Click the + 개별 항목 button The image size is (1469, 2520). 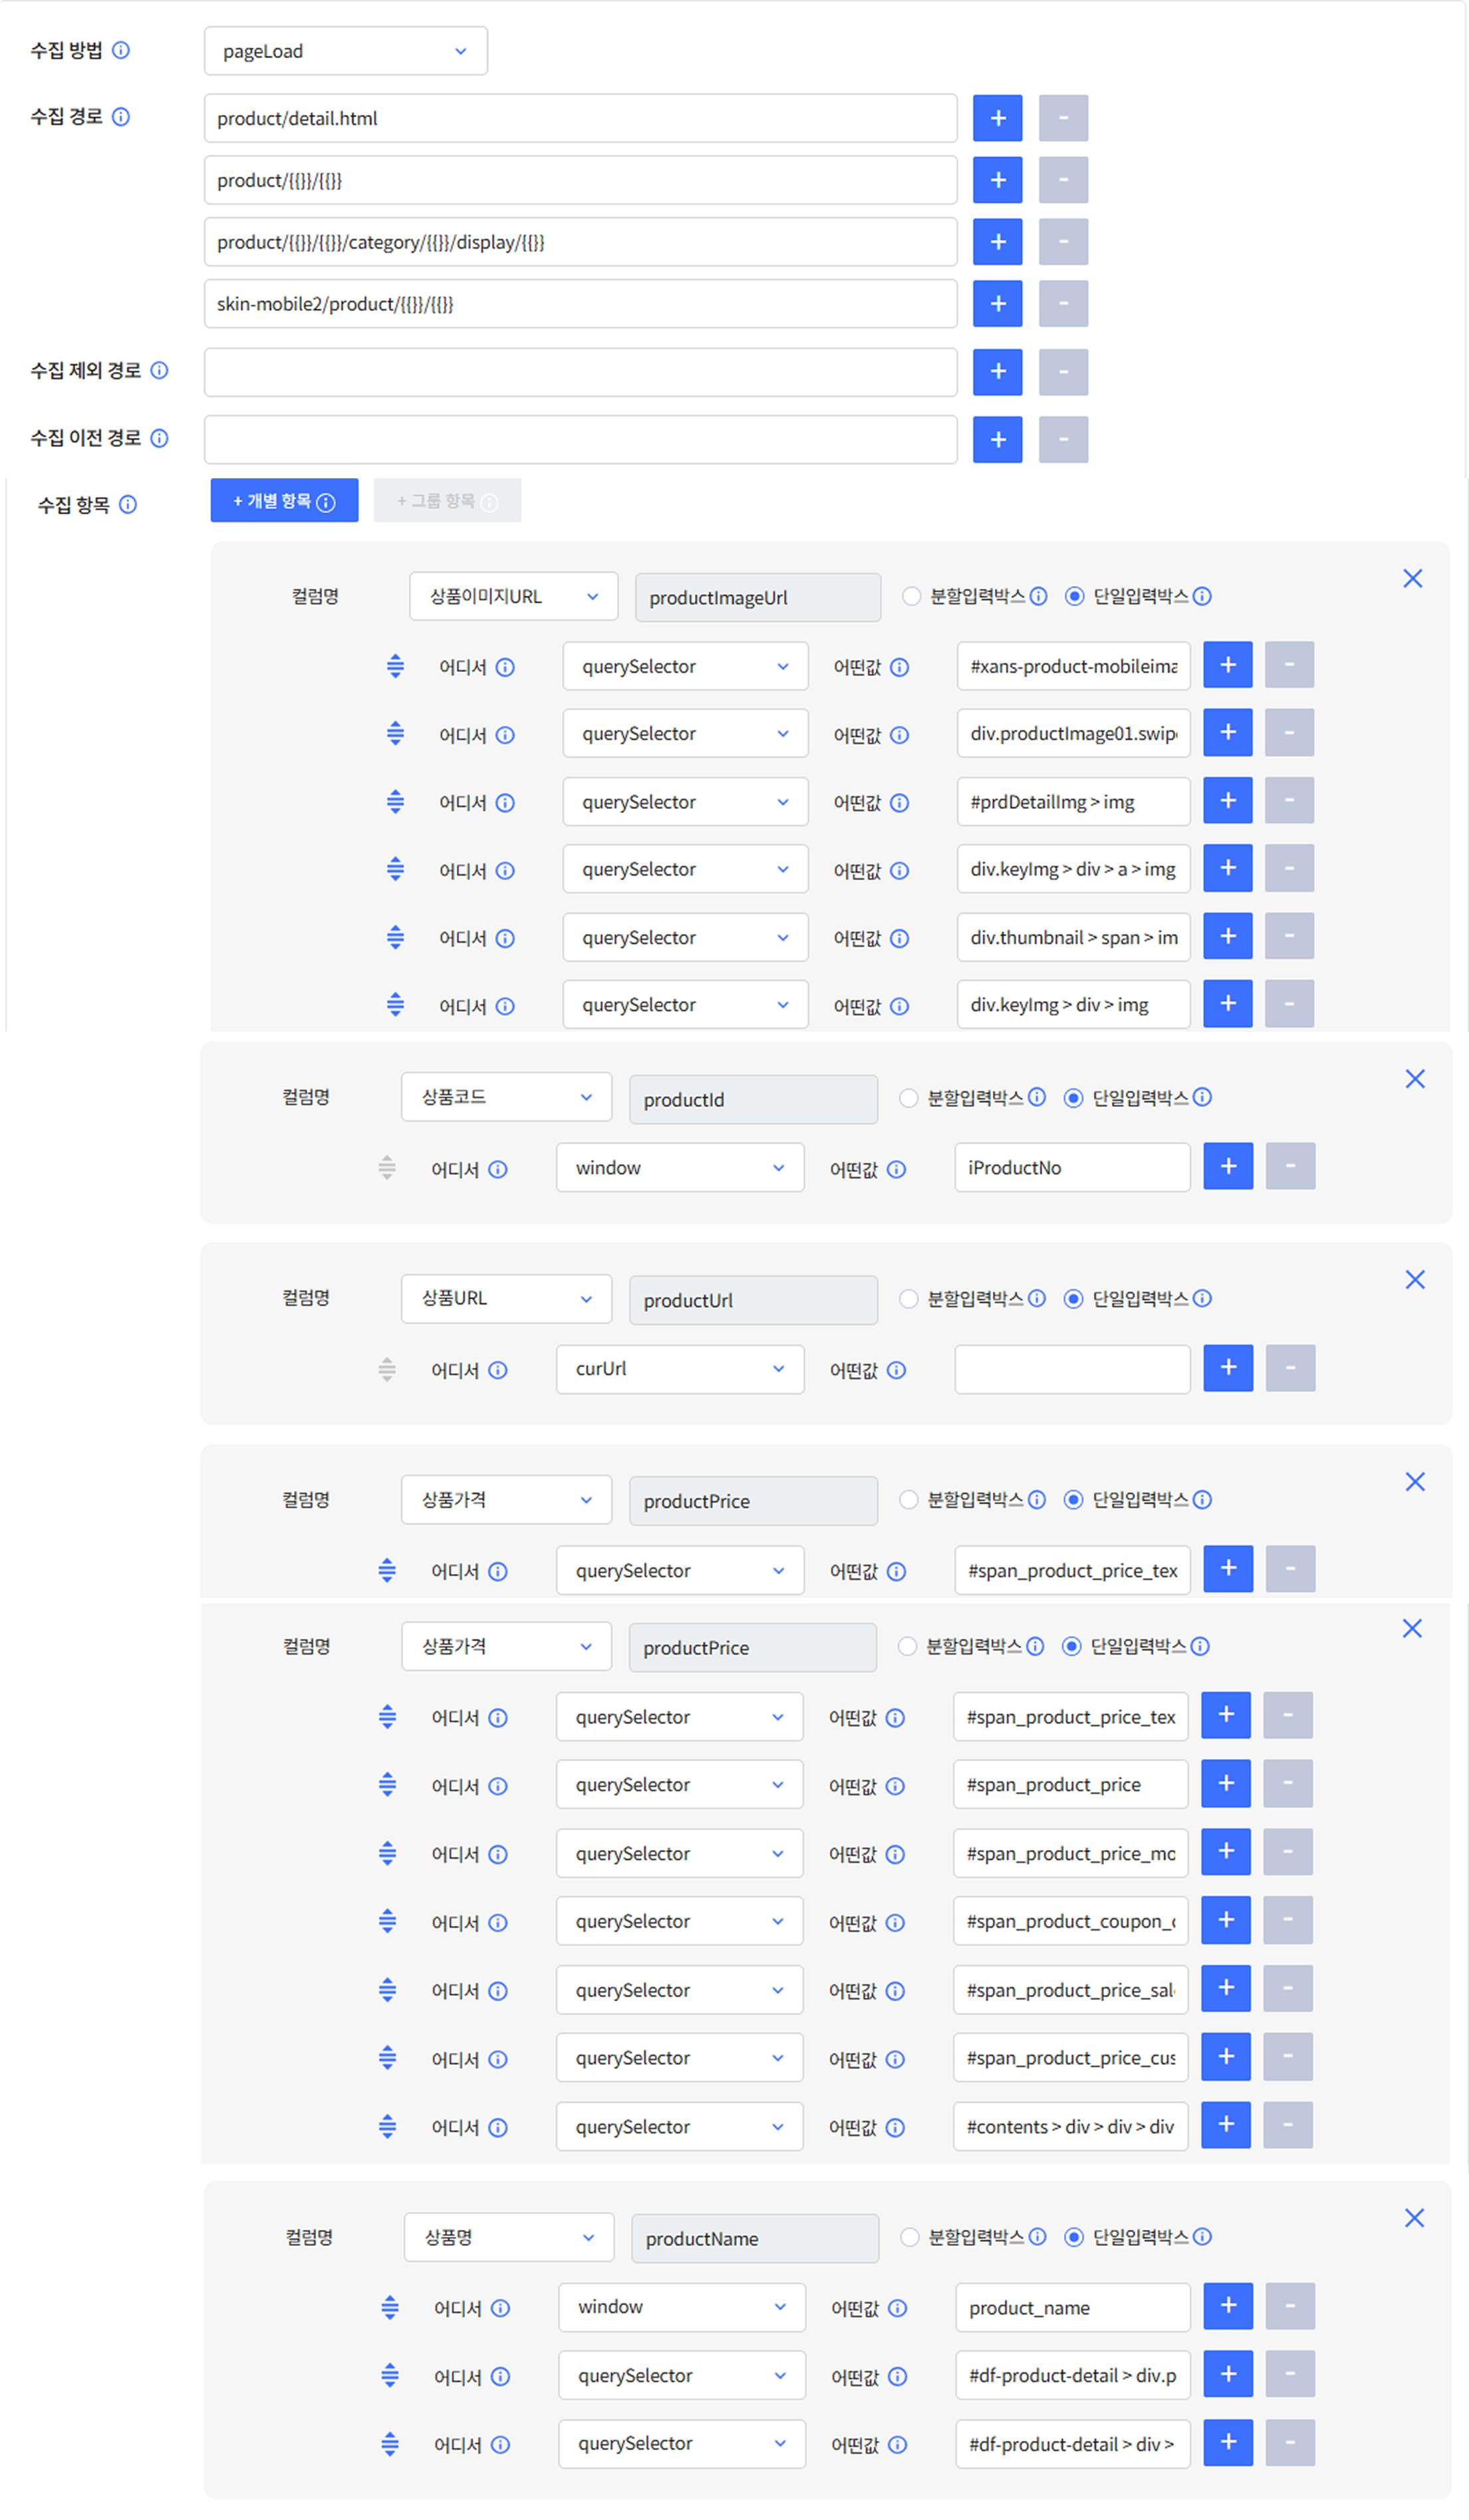click(x=284, y=501)
